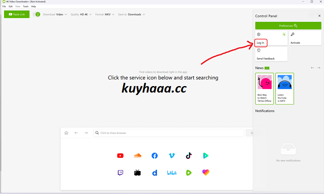Open the File menu

click(x=4, y=6)
